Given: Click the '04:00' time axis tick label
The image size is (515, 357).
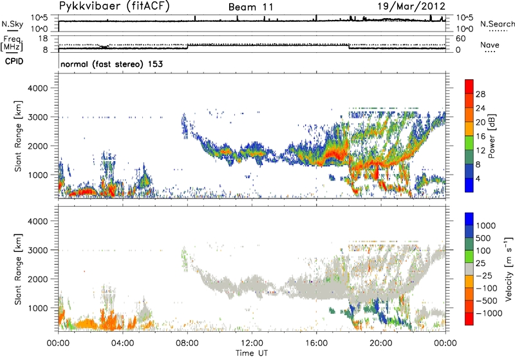Looking at the screenshot, I should tap(122, 343).
